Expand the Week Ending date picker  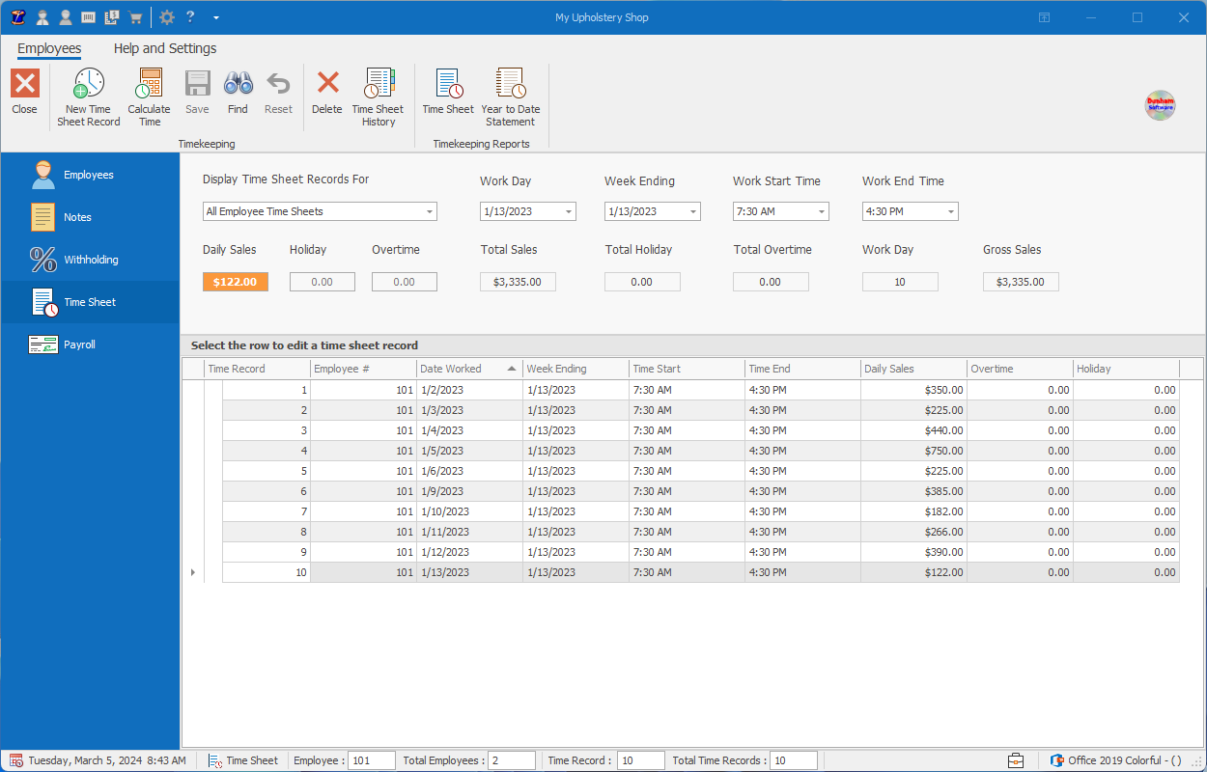692,210
